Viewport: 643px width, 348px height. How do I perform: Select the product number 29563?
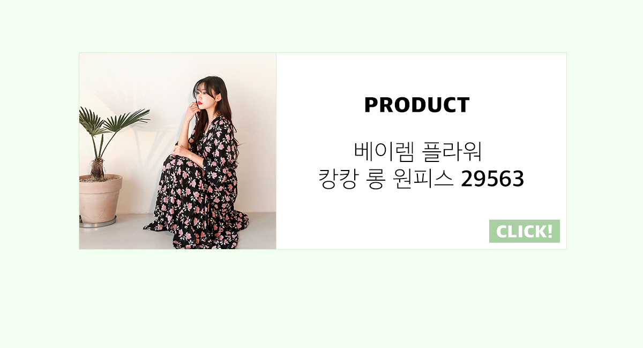tap(492, 180)
